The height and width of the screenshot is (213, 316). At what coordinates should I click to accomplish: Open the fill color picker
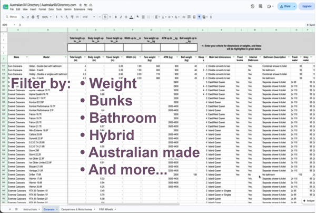point(138,17)
